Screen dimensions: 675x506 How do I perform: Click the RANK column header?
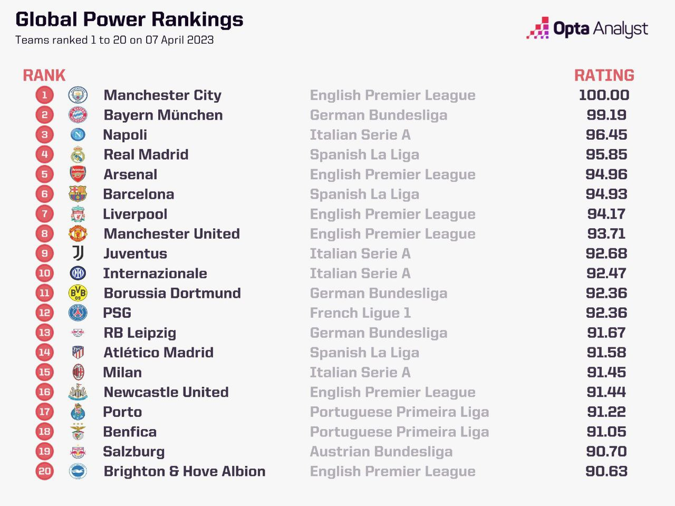click(x=44, y=75)
